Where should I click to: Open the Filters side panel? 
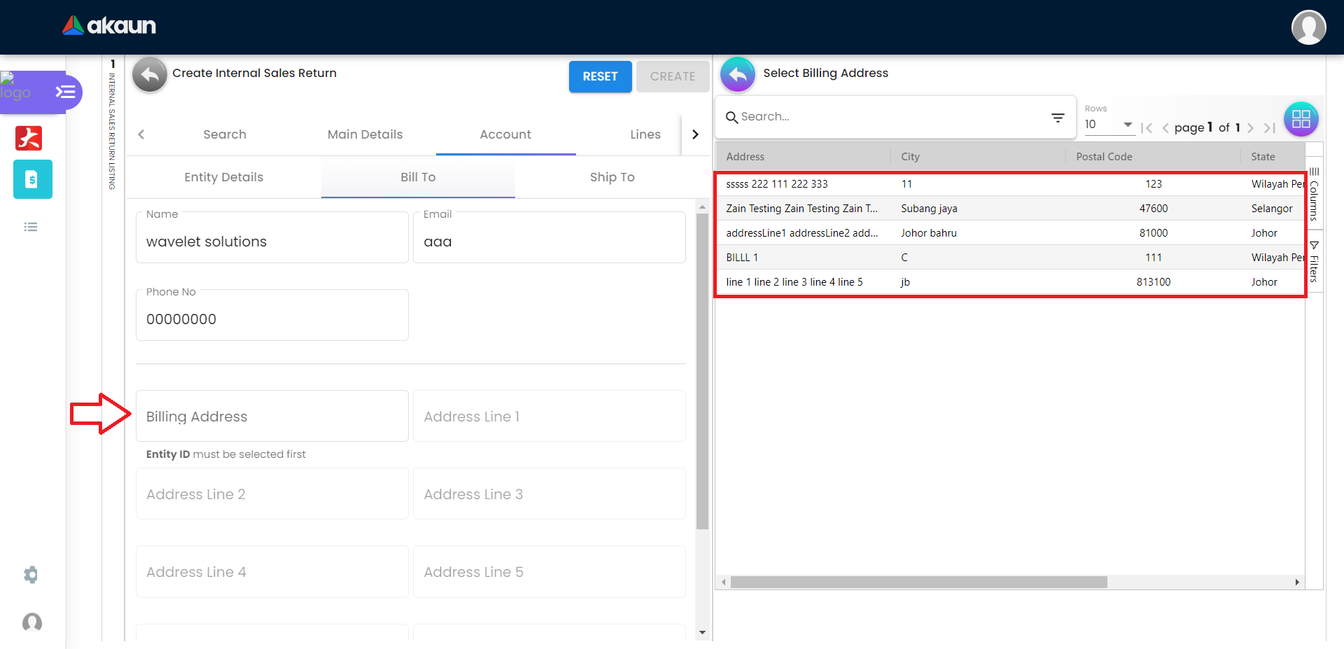click(1314, 262)
